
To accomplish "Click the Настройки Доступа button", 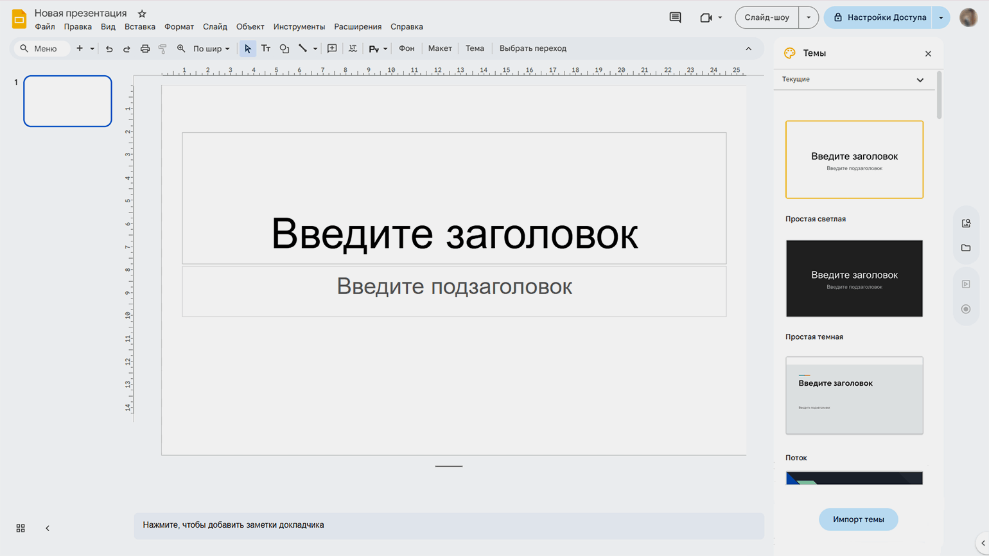I will 879,17.
